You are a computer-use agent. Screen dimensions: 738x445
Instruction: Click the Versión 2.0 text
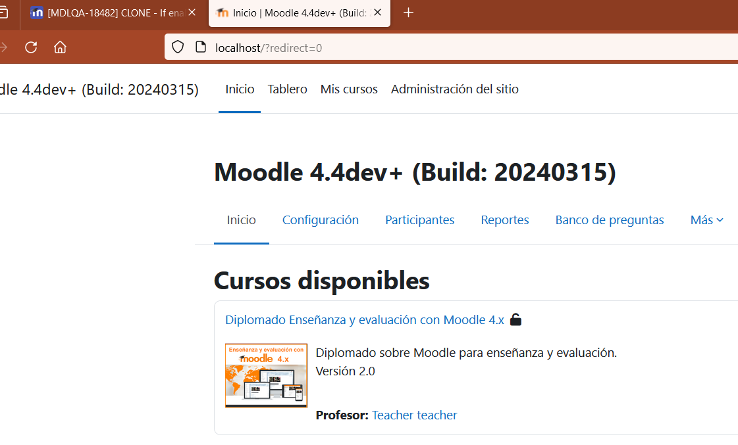[x=346, y=371]
